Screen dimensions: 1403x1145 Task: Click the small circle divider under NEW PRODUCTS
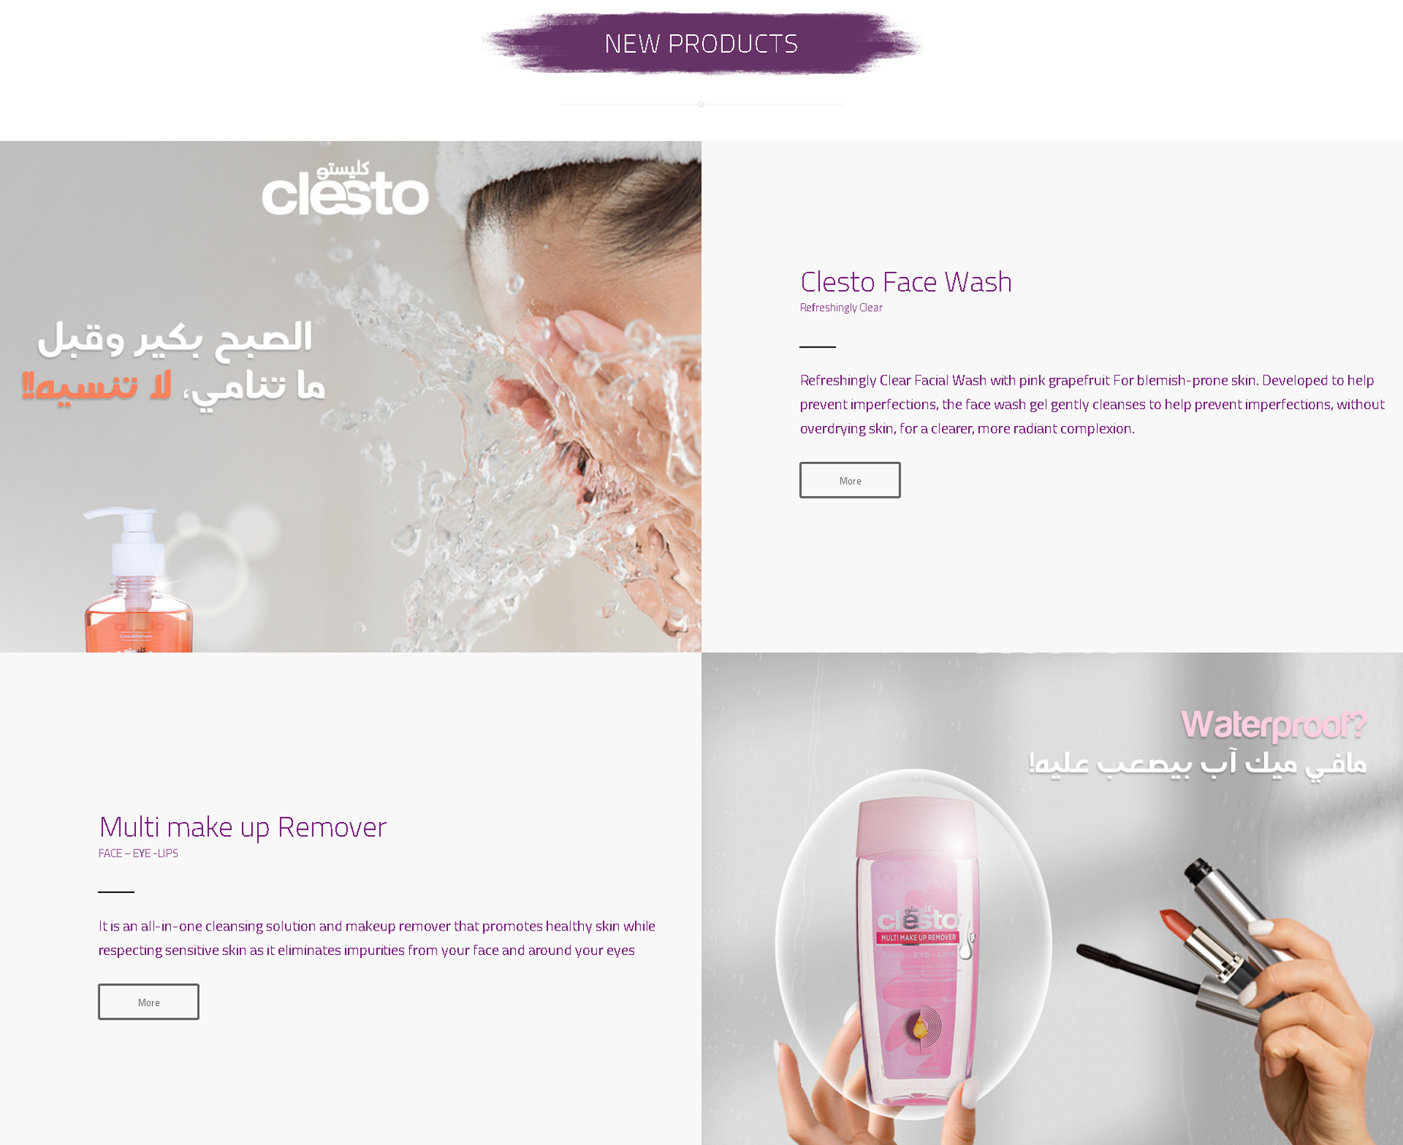click(701, 104)
